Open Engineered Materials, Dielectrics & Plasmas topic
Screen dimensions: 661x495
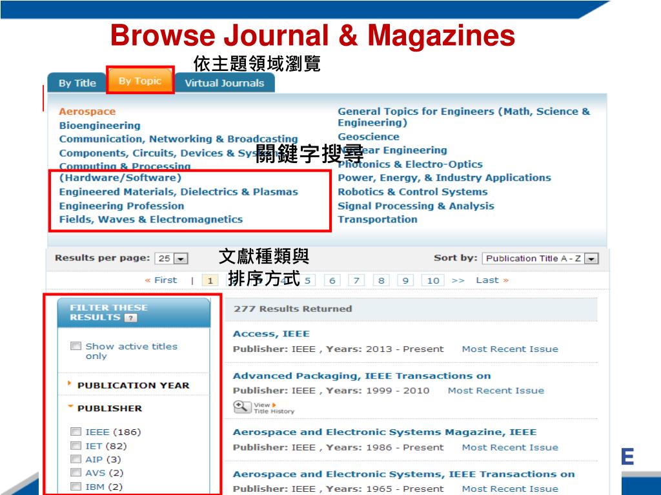tap(178, 192)
